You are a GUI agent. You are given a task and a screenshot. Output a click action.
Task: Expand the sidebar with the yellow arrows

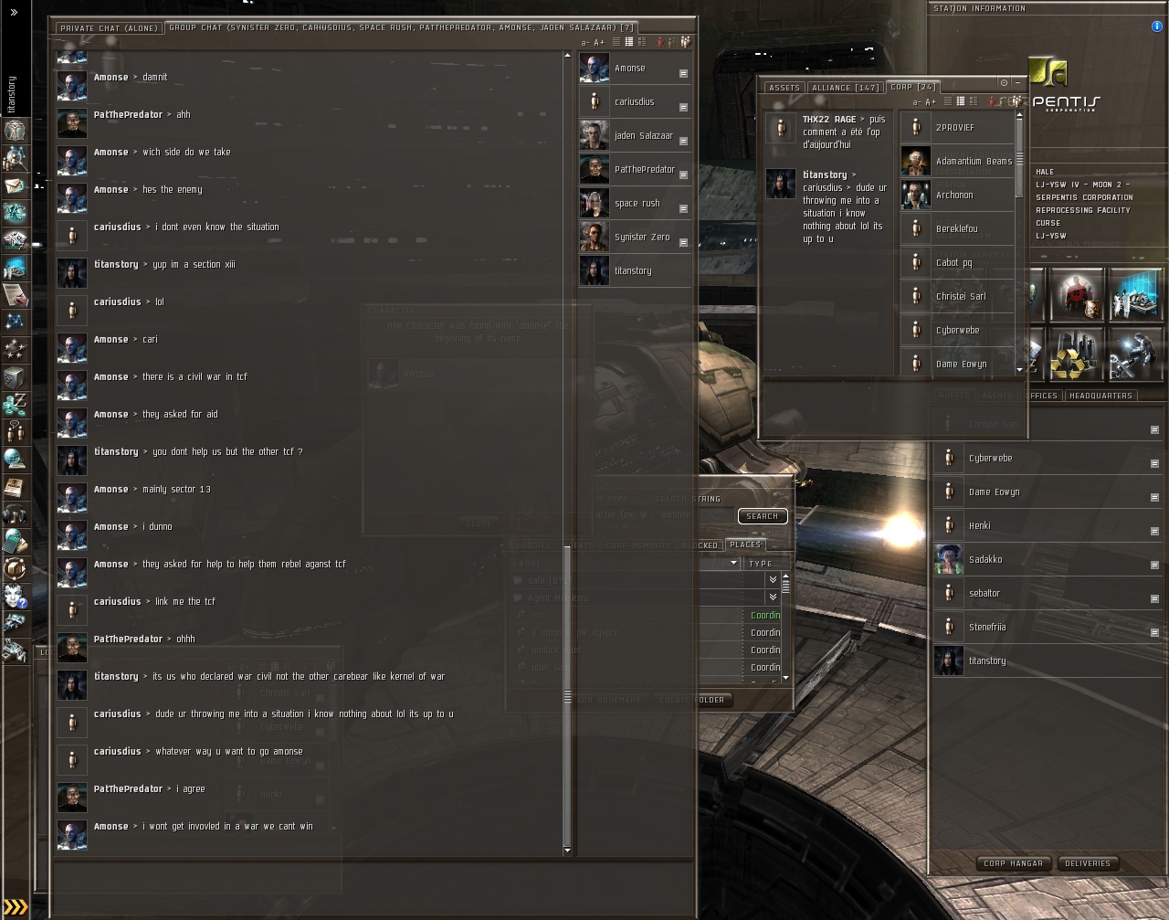[16, 907]
